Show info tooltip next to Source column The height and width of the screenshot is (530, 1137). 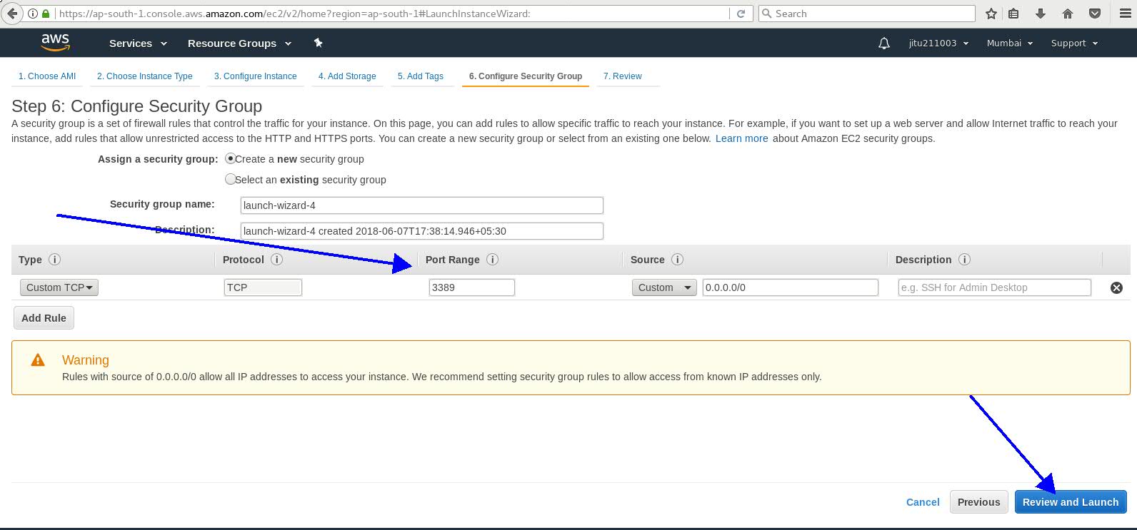click(x=677, y=260)
